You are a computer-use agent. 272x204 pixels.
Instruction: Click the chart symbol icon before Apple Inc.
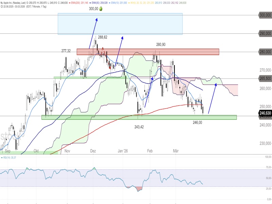pos(2,3)
